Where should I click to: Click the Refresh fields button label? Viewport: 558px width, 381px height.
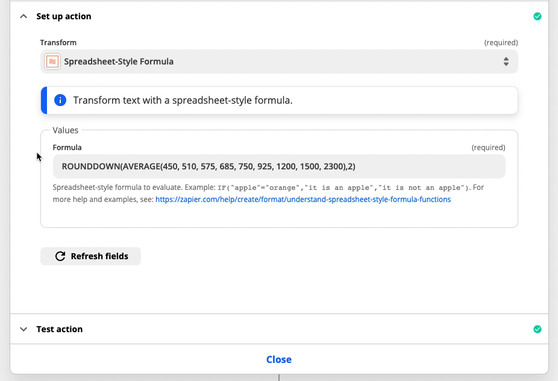pyautogui.click(x=99, y=256)
